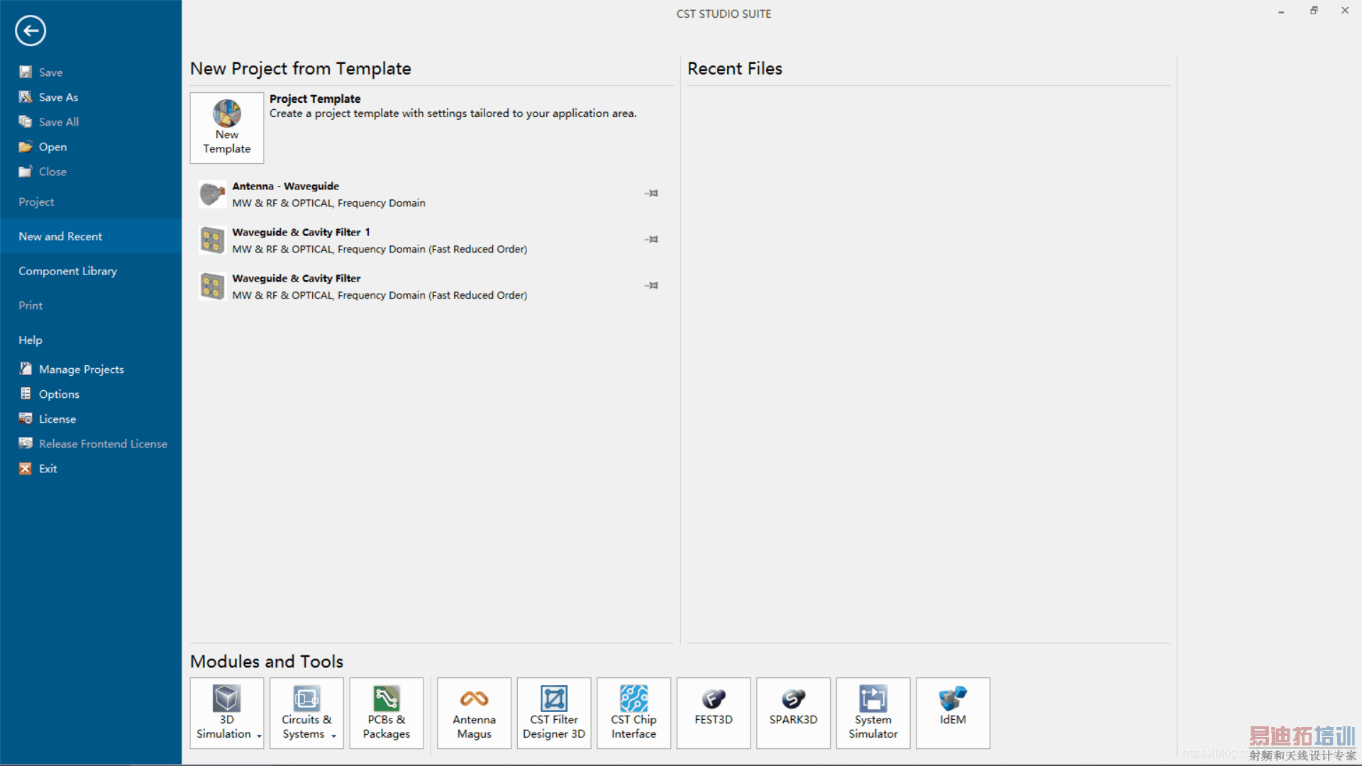Toggle pin on Waveguide & Cavity Filter template

(x=652, y=285)
